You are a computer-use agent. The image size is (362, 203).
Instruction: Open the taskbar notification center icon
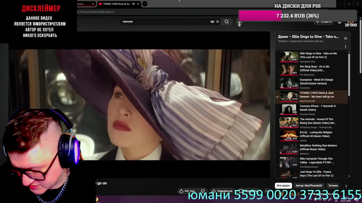click(x=356, y=199)
